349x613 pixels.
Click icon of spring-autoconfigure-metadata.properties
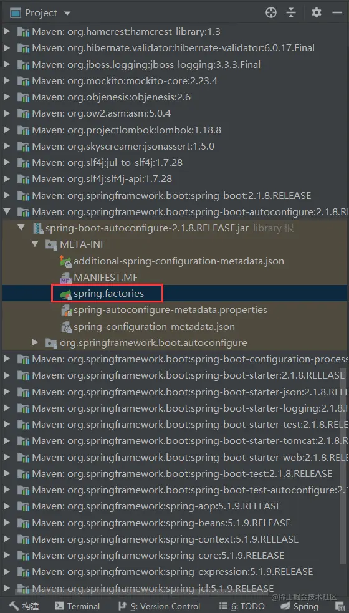point(66,310)
